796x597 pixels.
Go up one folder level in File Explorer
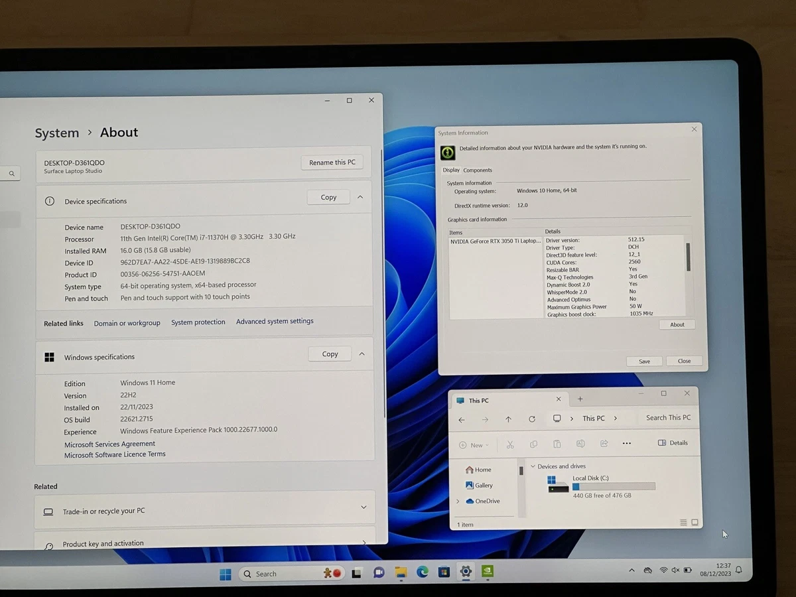click(508, 419)
